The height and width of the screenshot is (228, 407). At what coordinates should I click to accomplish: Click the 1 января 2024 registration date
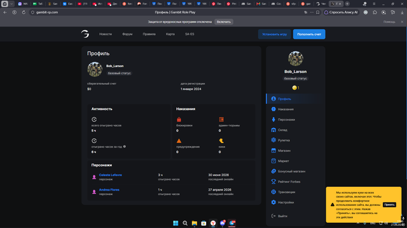[x=191, y=89]
